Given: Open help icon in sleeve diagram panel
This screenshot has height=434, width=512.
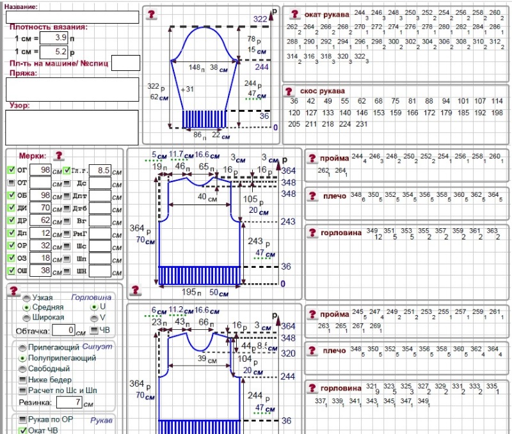Looking at the screenshot, I should click(152, 15).
